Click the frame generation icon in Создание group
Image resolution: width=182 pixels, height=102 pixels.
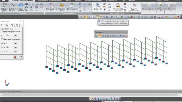coord(26,4)
